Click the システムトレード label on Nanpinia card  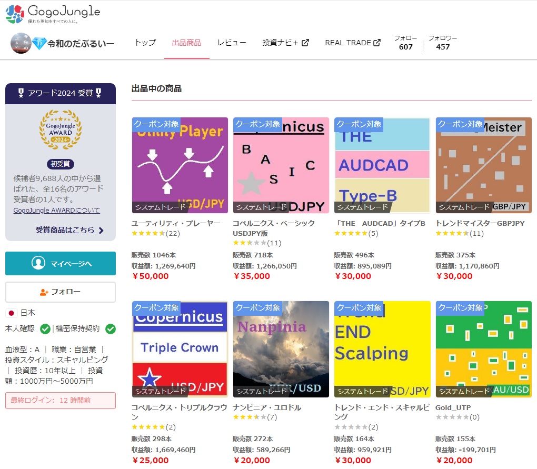point(262,391)
